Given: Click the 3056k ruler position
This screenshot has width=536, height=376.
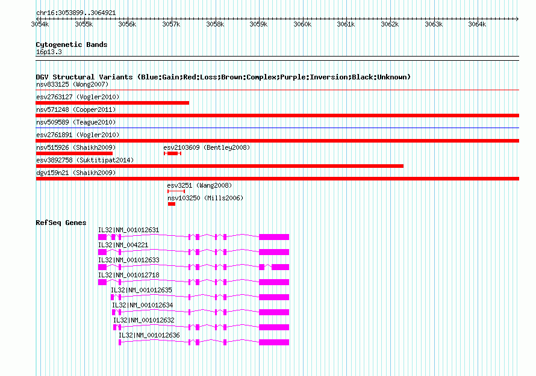Looking at the screenshot, I should (127, 24).
